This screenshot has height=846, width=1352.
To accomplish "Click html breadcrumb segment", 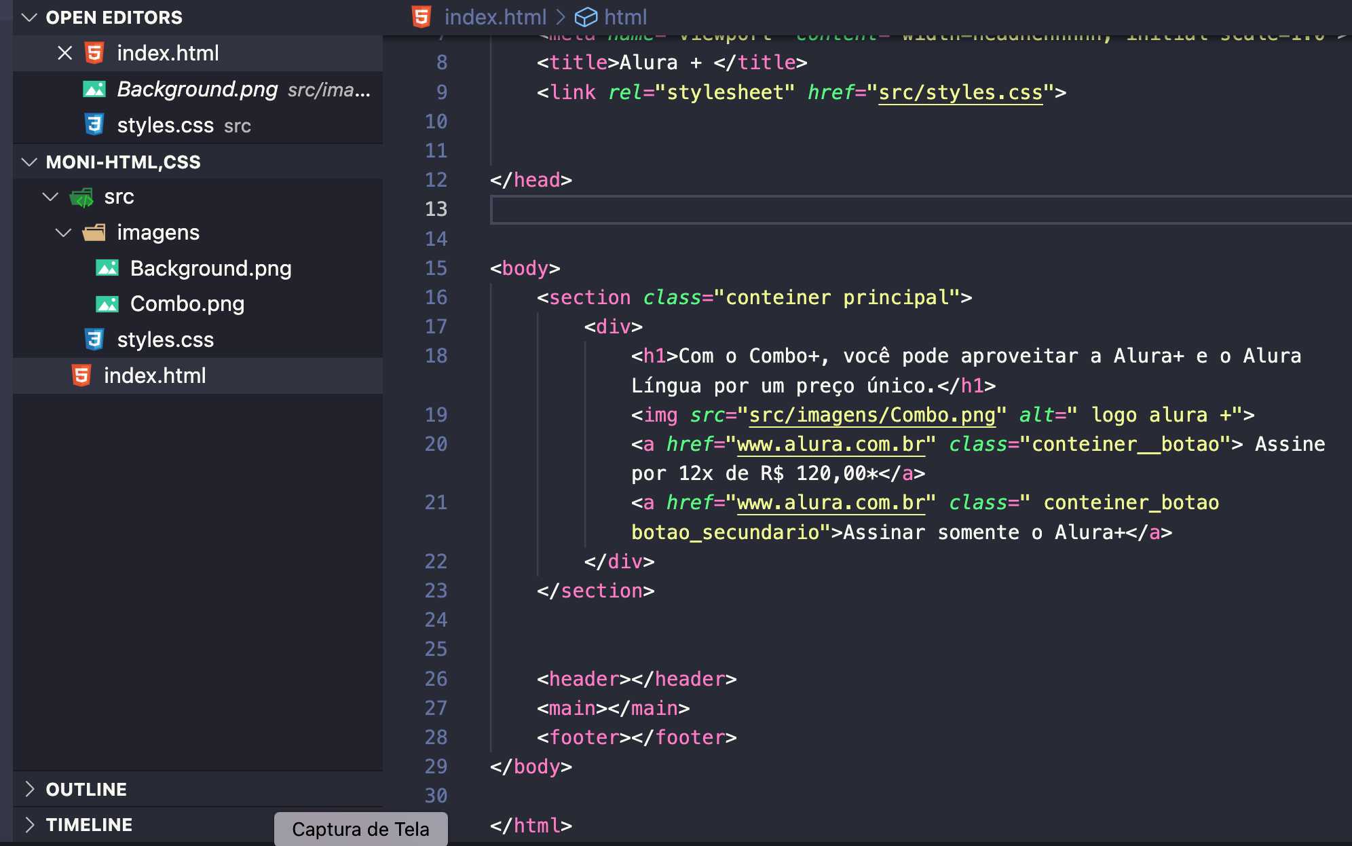I will (625, 17).
